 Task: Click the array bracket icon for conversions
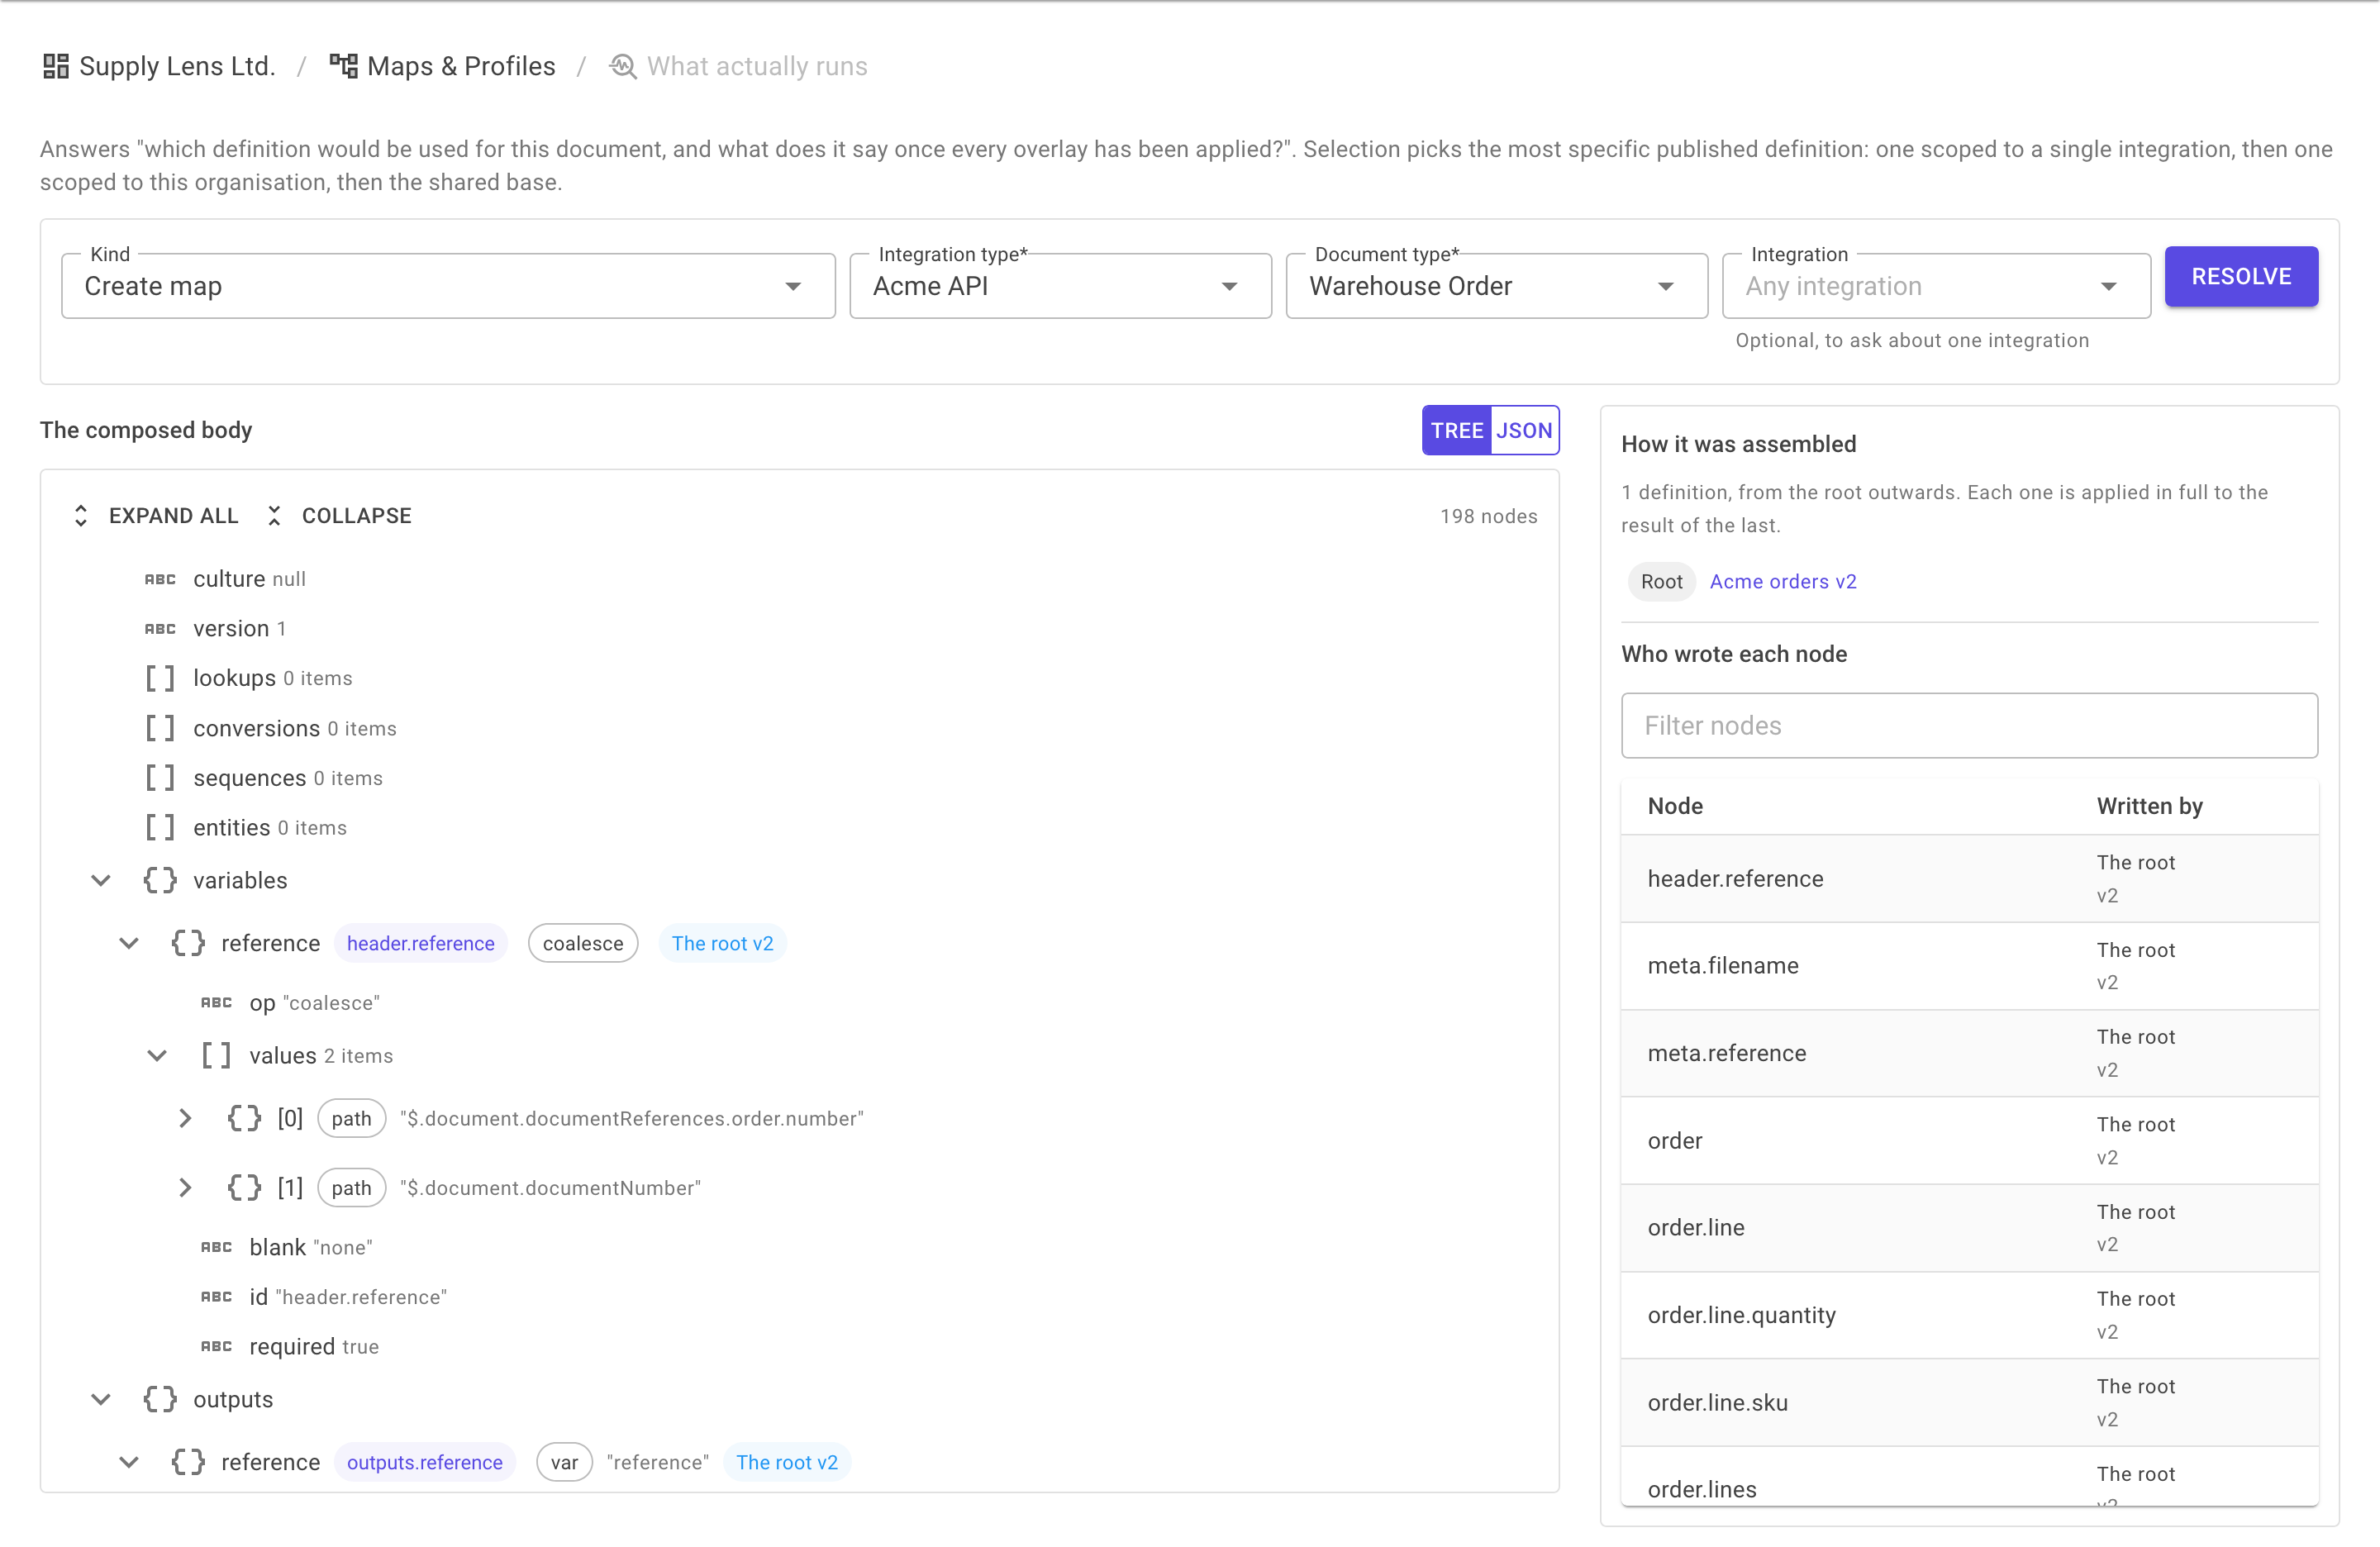point(160,728)
